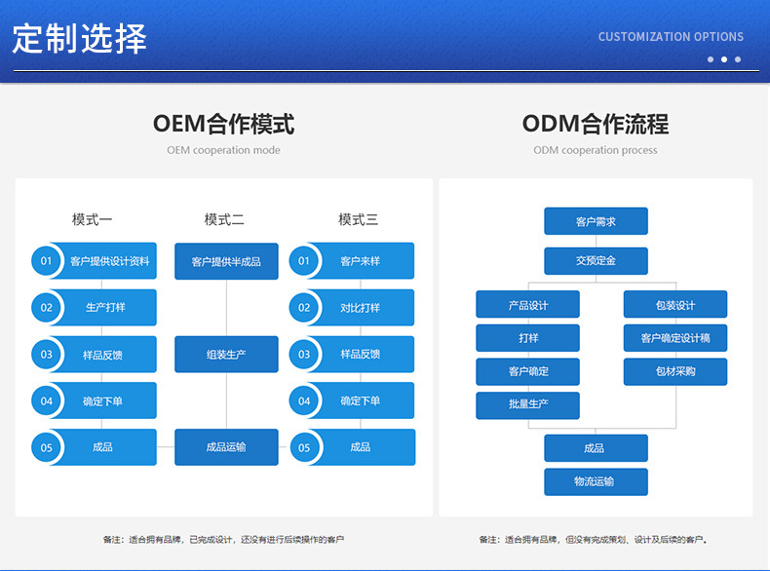The width and height of the screenshot is (770, 571).
Task: Click the three dots in the header
Action: [724, 59]
